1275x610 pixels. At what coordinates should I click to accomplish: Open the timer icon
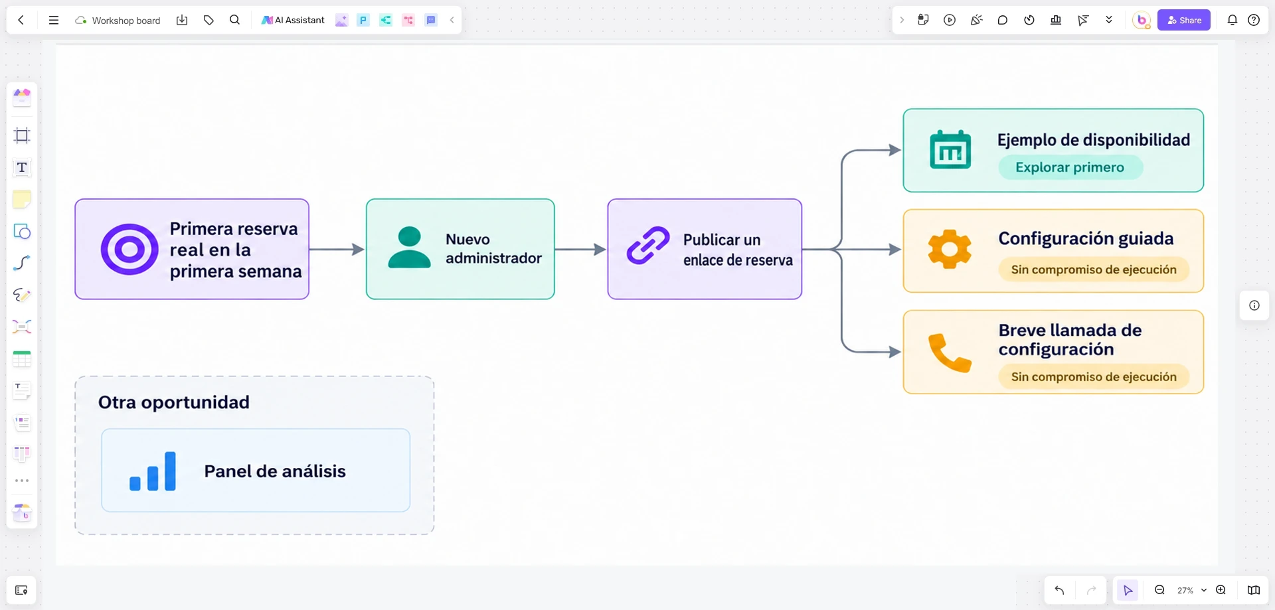1029,20
